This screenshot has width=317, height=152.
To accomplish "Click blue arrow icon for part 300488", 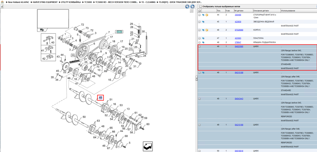I will 203,15.
